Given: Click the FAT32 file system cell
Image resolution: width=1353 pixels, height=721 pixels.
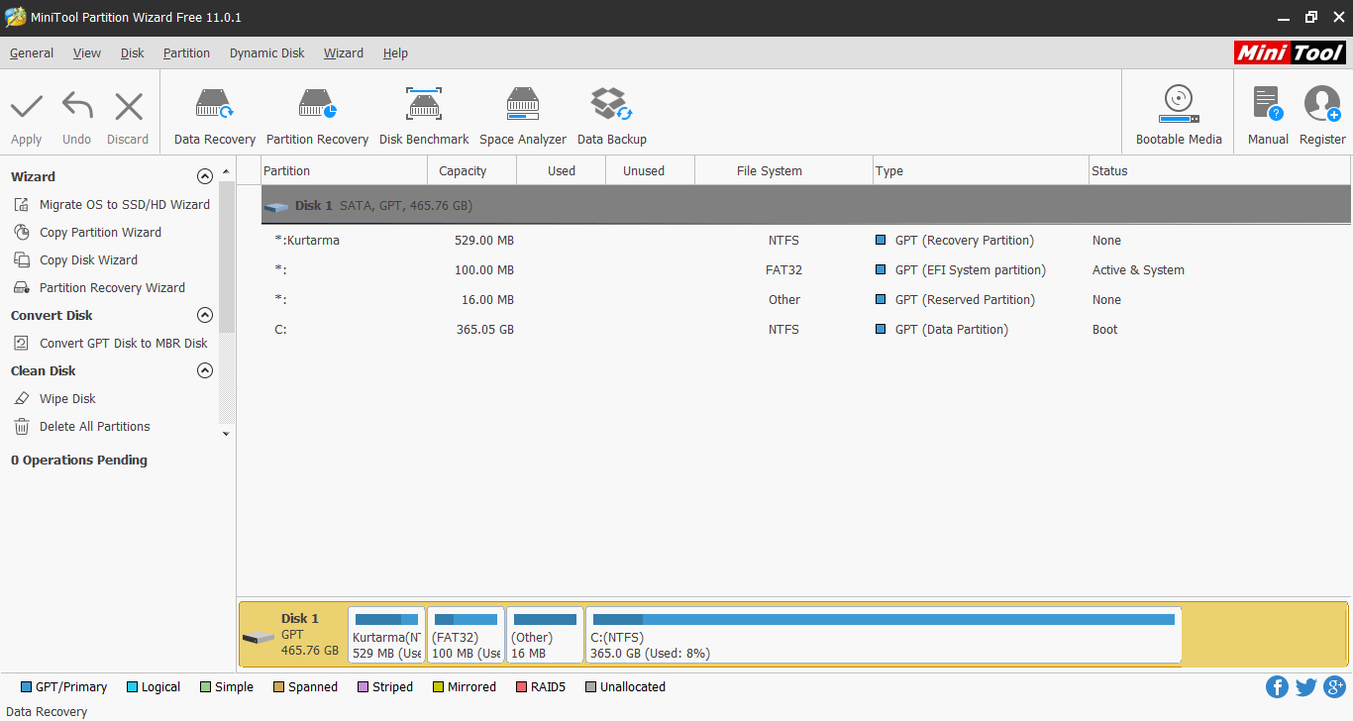Looking at the screenshot, I should tap(782, 270).
